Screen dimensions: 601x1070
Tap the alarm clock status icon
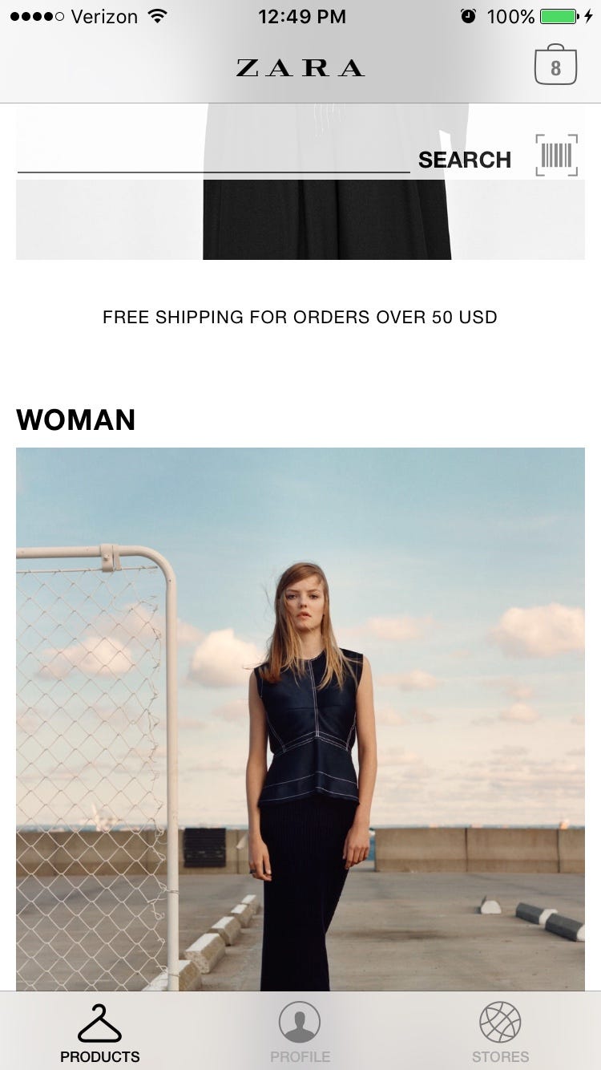(468, 16)
